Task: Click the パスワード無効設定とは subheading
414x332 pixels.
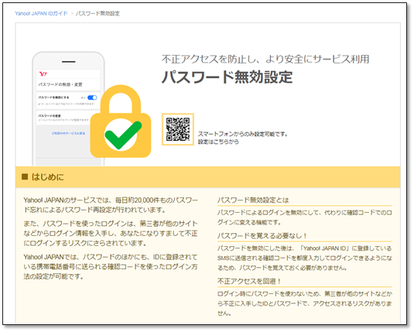Action: click(x=253, y=200)
